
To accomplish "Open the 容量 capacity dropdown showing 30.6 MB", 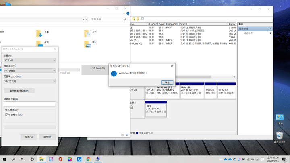I will [x=29, y=60].
